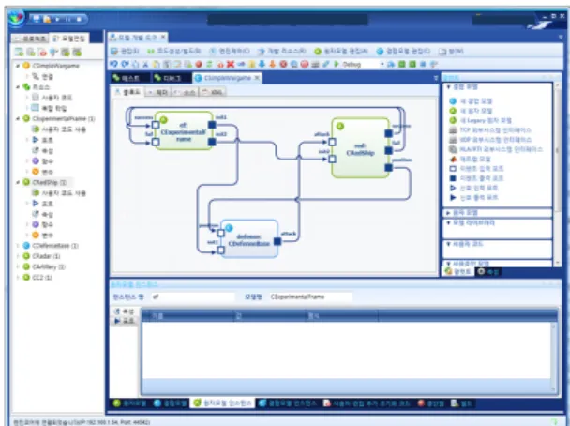570x426 pixels.
Task: Click the application logo orb at top left
Action: (x=16, y=18)
